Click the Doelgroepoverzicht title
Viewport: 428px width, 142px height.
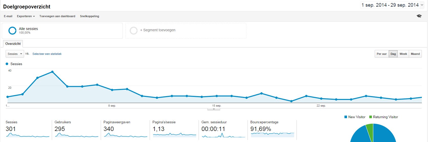[27, 7]
